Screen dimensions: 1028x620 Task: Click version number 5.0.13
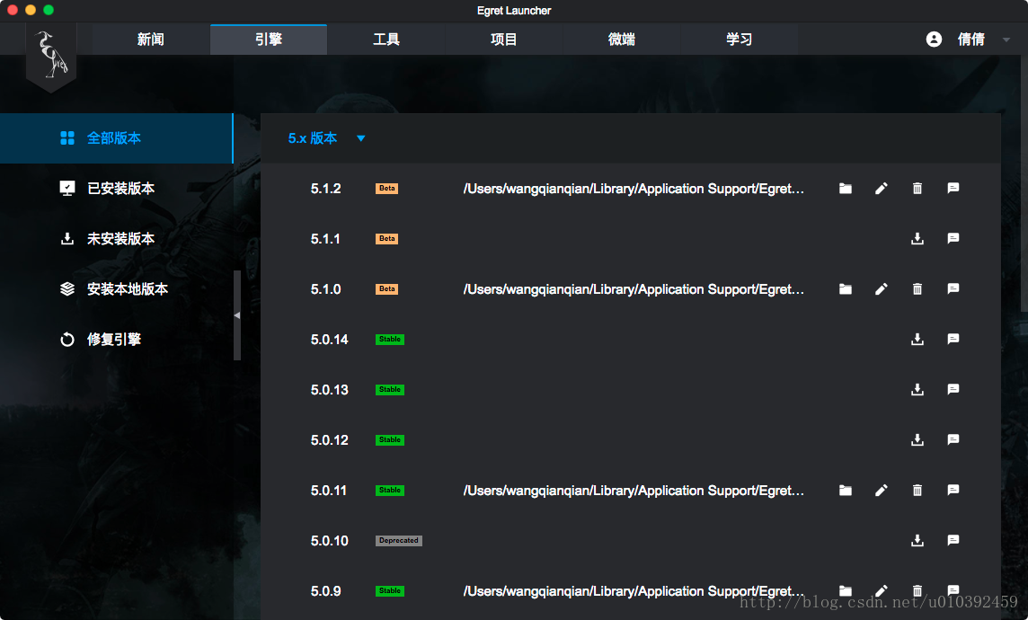click(x=330, y=390)
